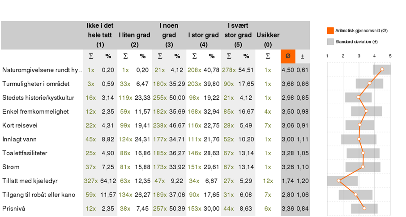Click the Usikker (0) column header

point(268,40)
